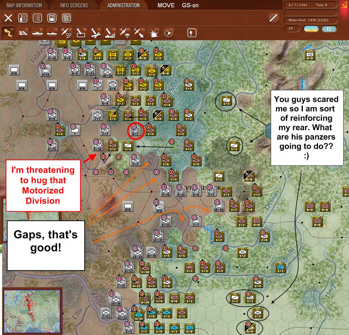Select the F4 amphibious transport icon
The width and height of the screenshot is (349, 335).
[52, 33]
